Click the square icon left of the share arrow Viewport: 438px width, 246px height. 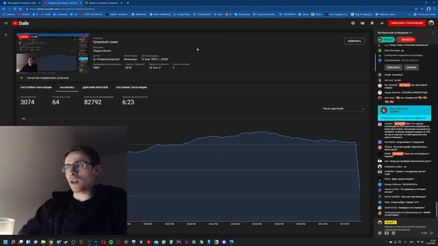pos(372,23)
